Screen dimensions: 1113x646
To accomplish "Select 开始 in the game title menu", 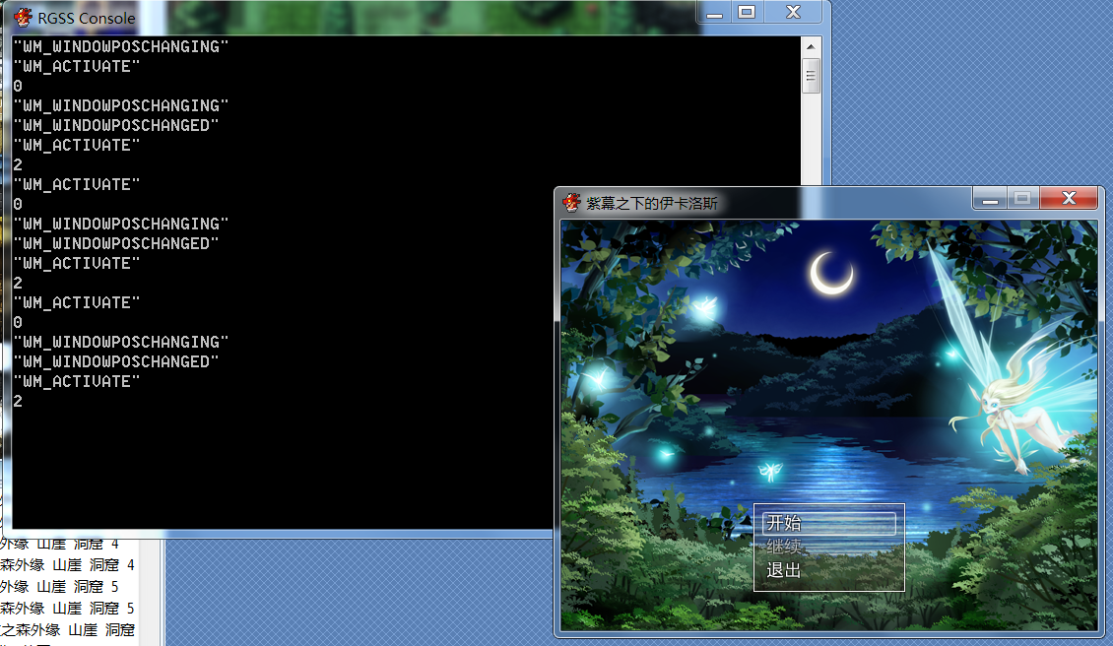I will [x=828, y=523].
